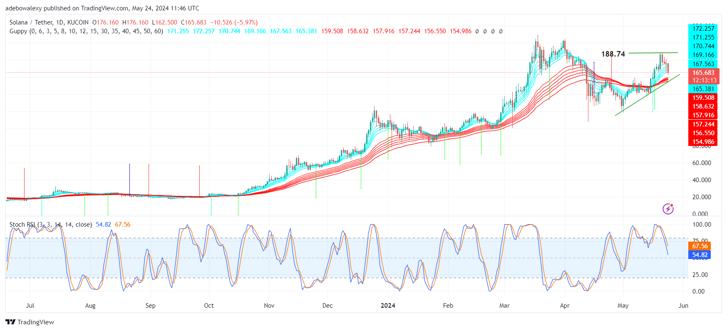
Task: Click the Sep label on time axis
Action: (x=151, y=306)
